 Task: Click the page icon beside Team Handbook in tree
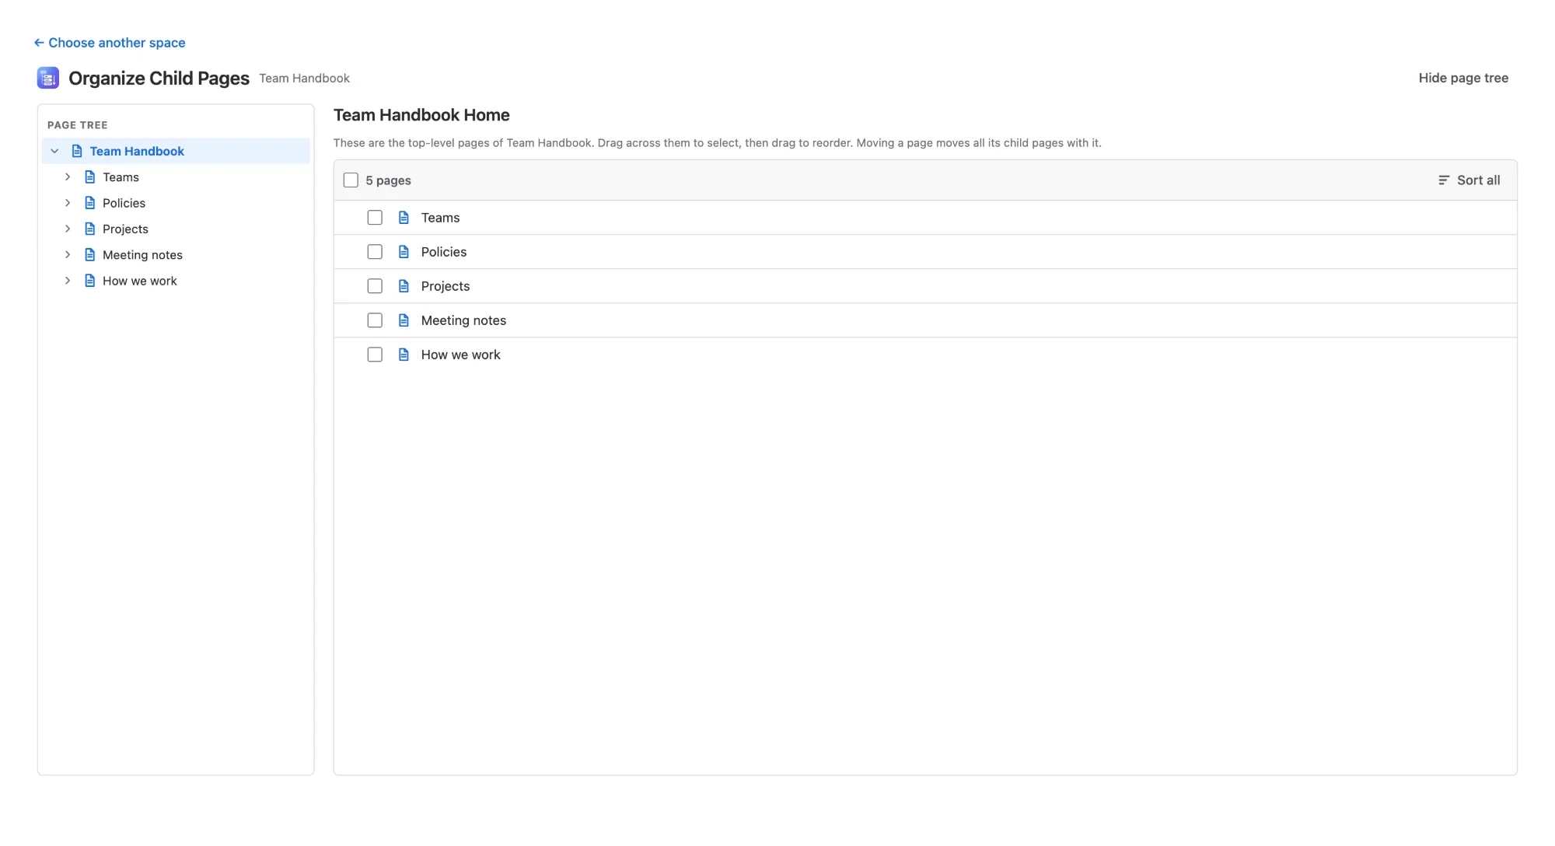[x=77, y=151]
